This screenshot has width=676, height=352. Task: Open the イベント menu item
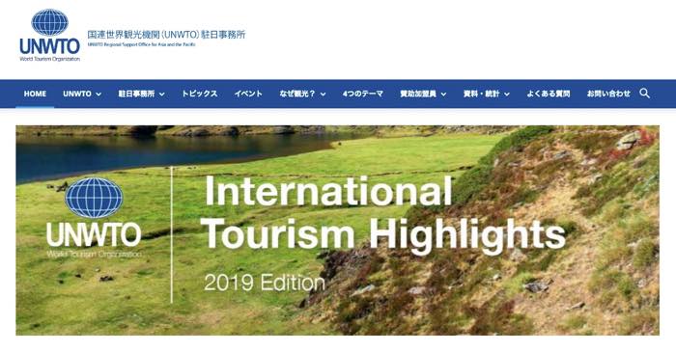(x=248, y=94)
